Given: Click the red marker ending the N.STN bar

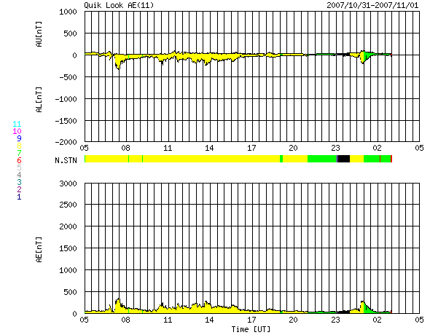Looking at the screenshot, I should [391, 159].
